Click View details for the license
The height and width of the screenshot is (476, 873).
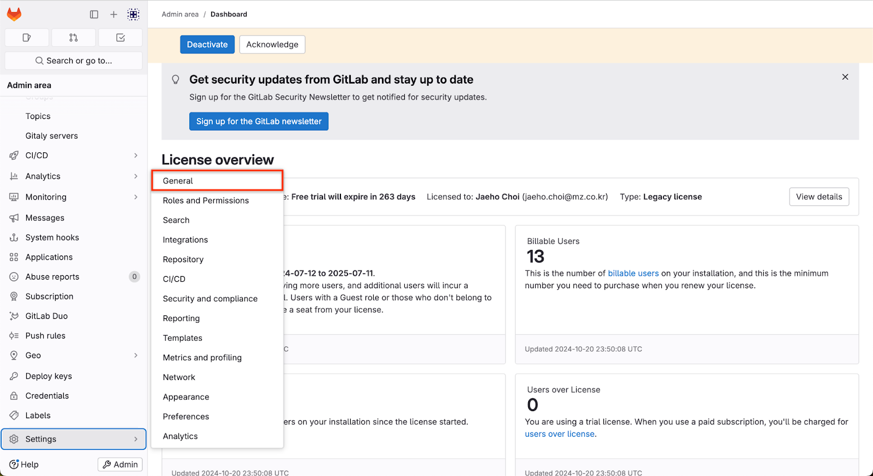pyautogui.click(x=819, y=197)
